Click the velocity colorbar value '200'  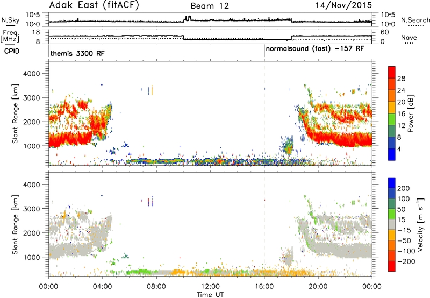[404, 188]
